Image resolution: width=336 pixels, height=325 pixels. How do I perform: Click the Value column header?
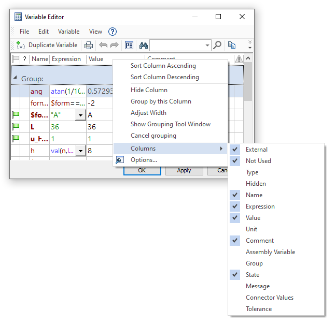point(100,59)
